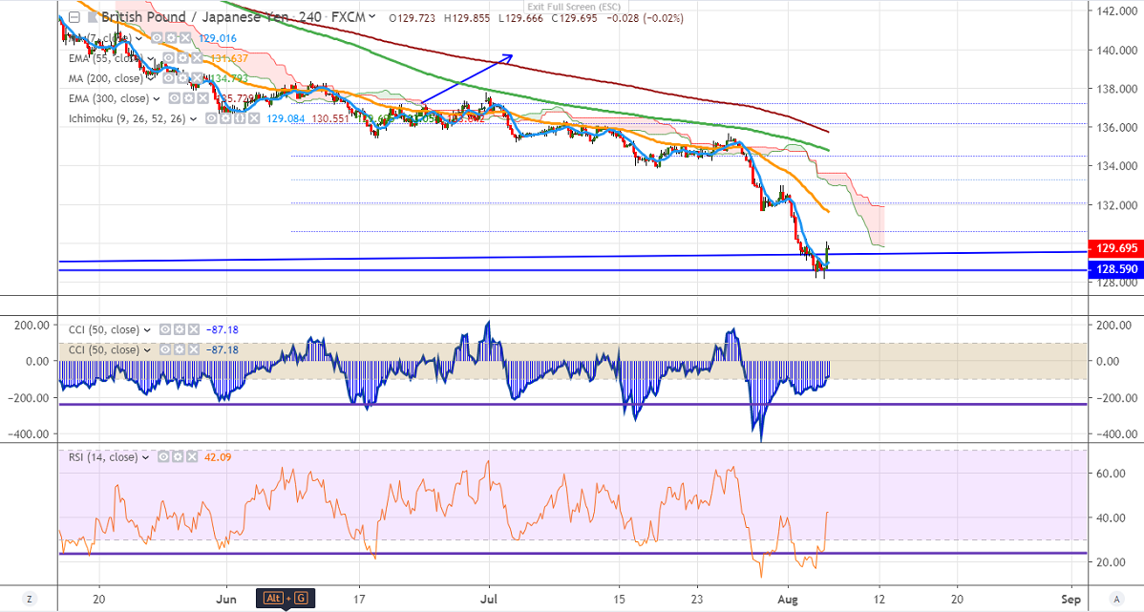Expand the EMA (55, close) dropdown arrow
The height and width of the screenshot is (612, 1144).
(150, 57)
